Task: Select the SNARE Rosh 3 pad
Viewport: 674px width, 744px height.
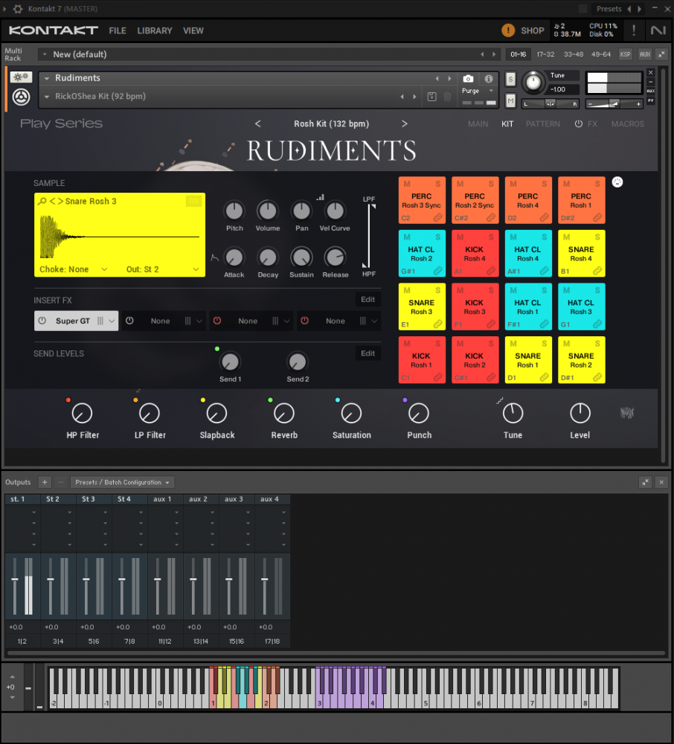Action: [x=422, y=306]
